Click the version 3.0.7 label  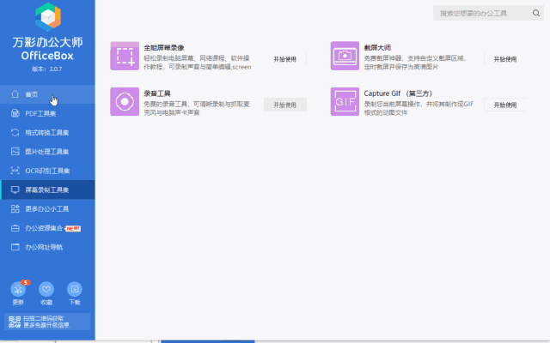pos(47,69)
